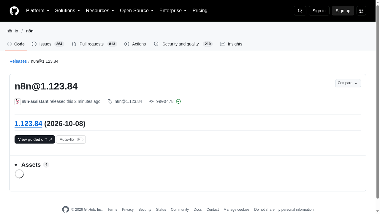Open the appearance settings sliders icon
The image size is (380, 214).
coord(361,11)
